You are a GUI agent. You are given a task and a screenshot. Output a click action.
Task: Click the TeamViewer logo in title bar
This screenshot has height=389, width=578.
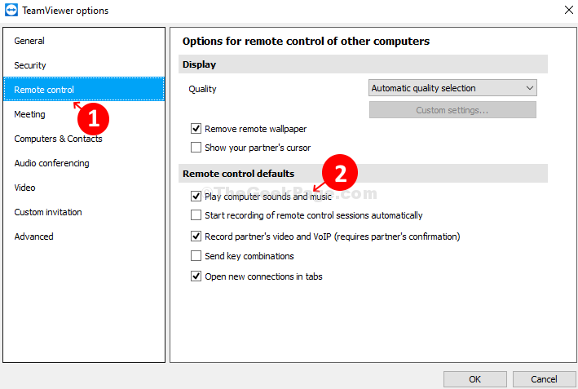[11, 10]
